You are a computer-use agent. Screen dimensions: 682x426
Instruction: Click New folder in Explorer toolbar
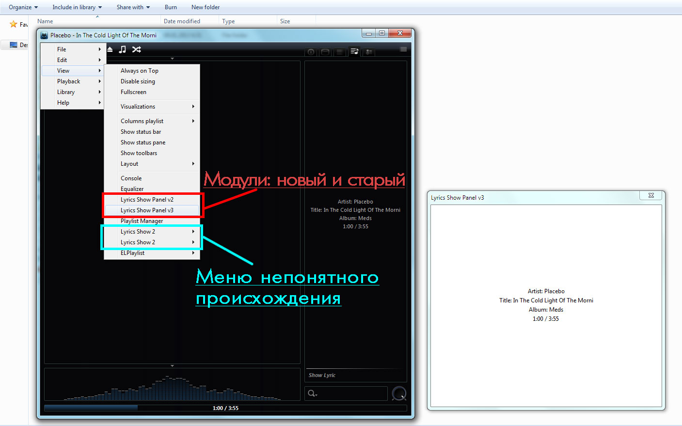pyautogui.click(x=206, y=7)
